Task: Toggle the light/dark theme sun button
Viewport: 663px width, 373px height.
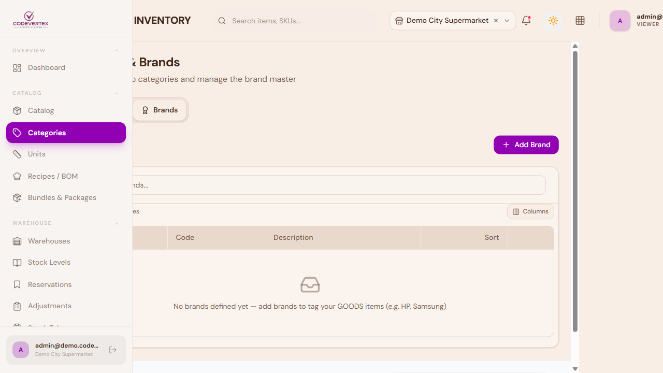Action: tap(553, 21)
